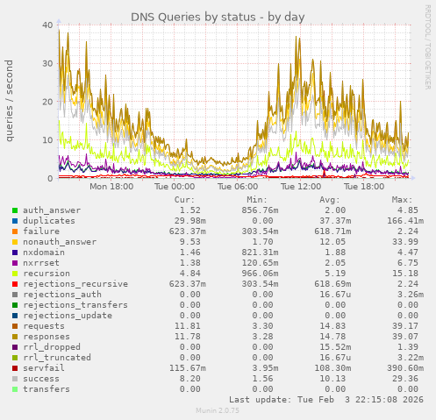Click the rrl_dropped Avg value 15.52m
Viewport: 436px width, 420px height.
click(x=335, y=347)
